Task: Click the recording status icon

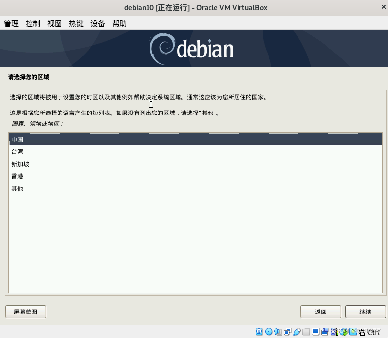Action: point(325,331)
